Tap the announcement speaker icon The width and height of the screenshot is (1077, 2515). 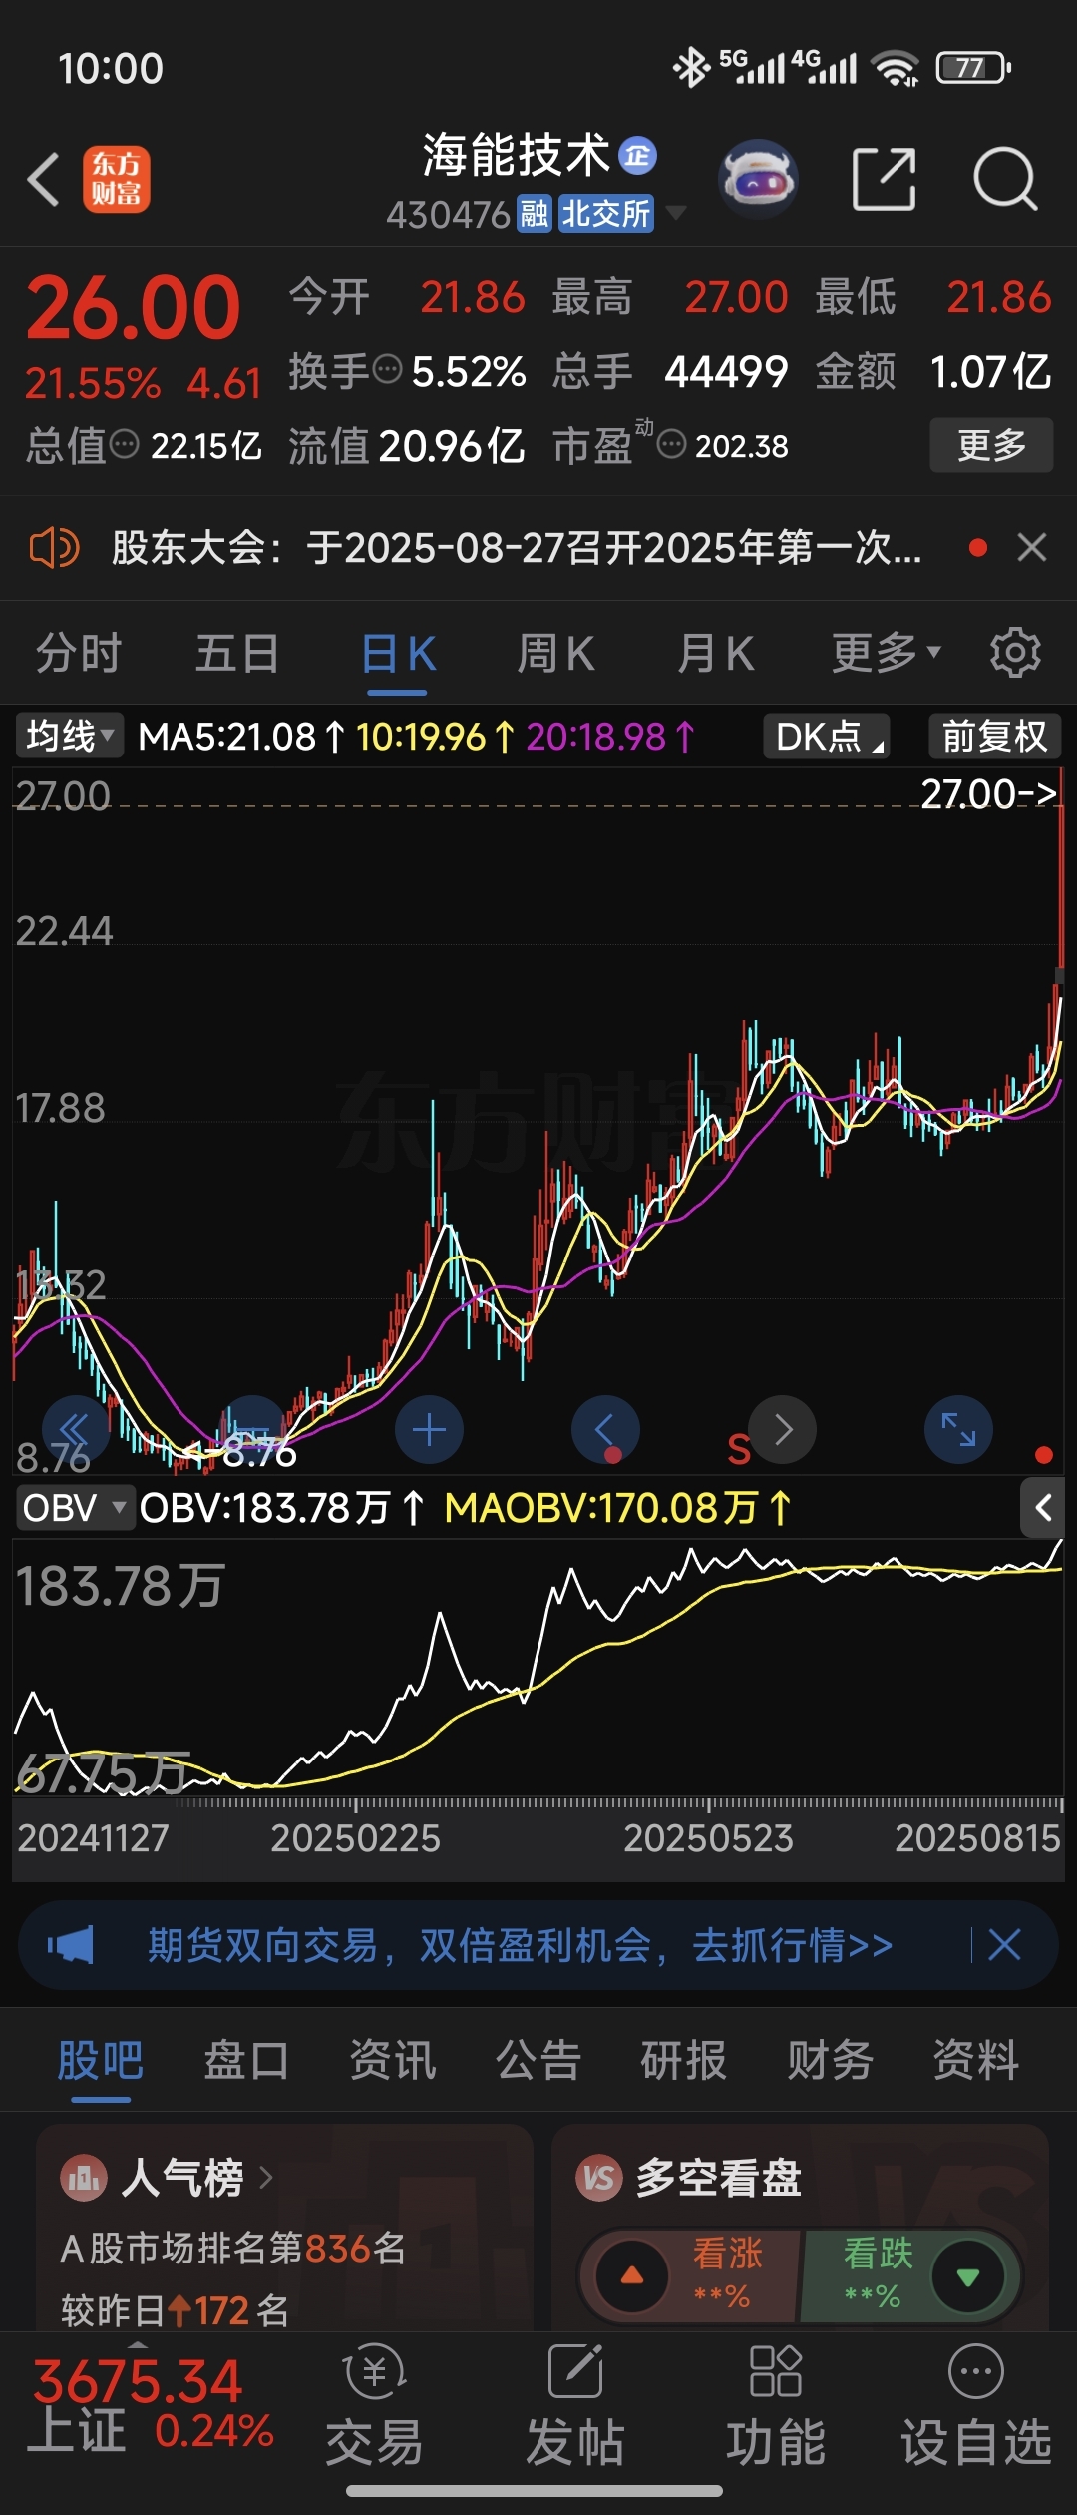[x=54, y=548]
